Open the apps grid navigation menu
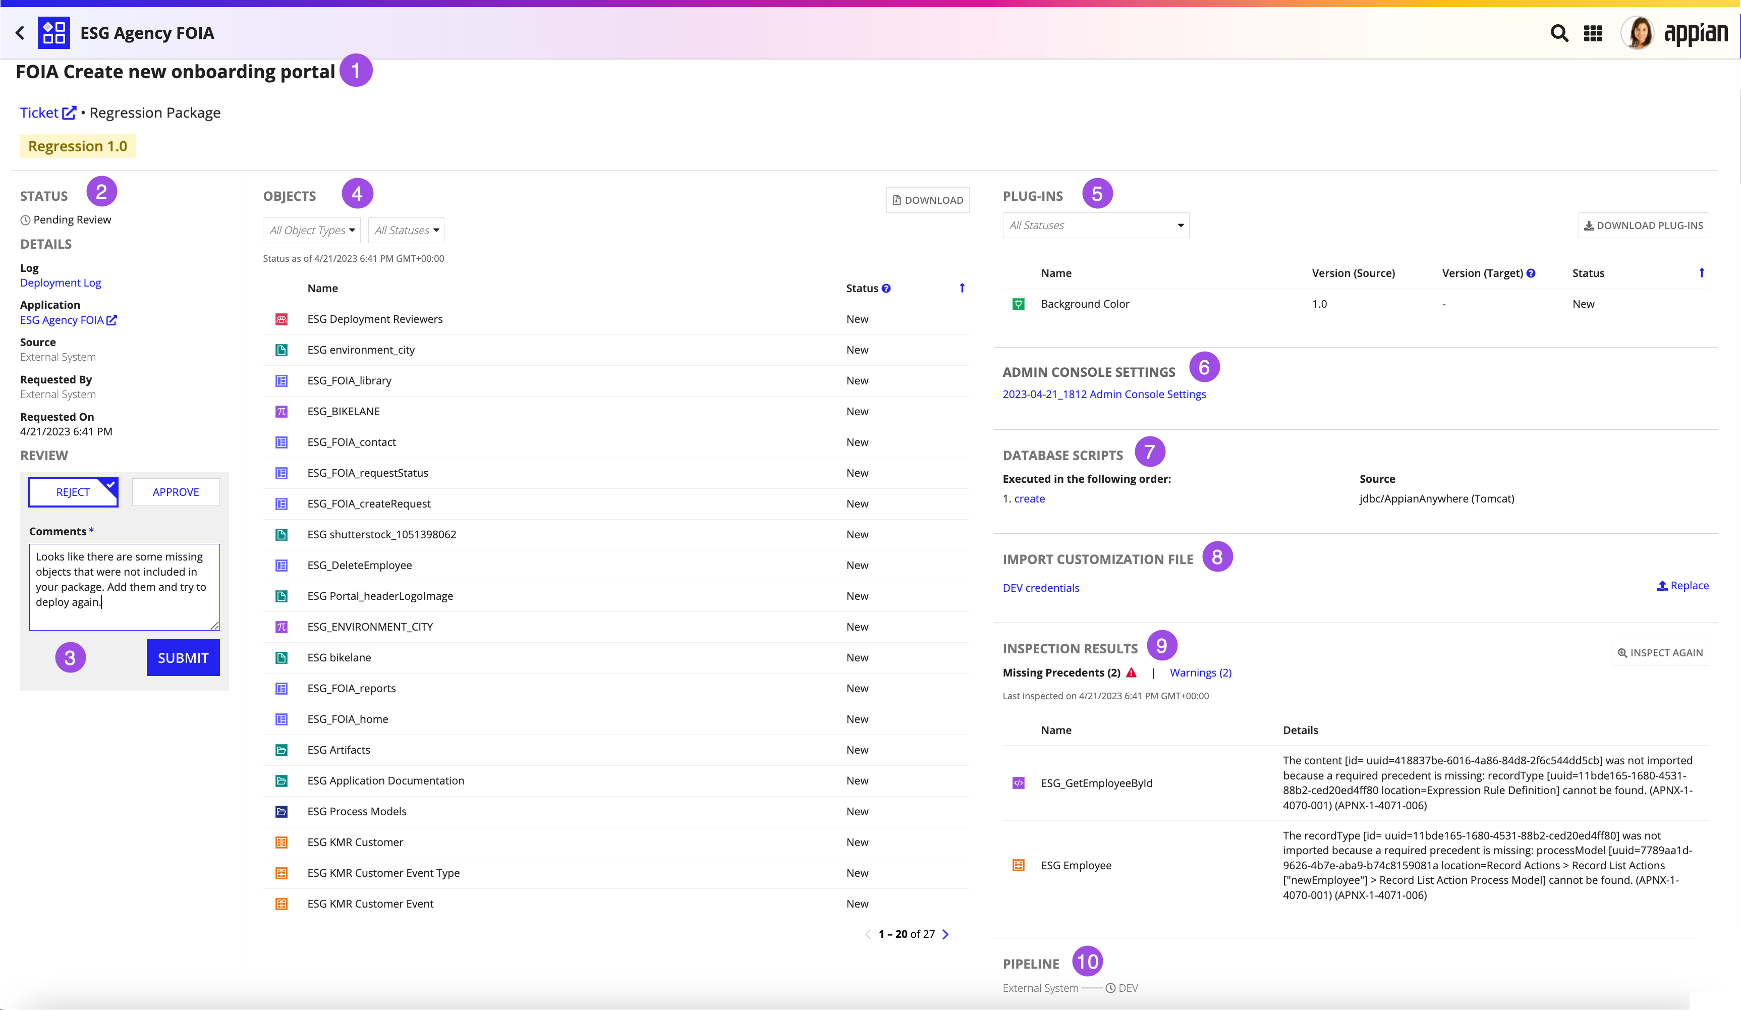This screenshot has width=1741, height=1010. [x=1593, y=33]
